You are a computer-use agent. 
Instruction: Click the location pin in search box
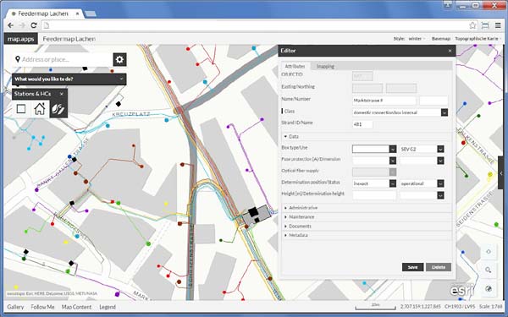point(18,59)
